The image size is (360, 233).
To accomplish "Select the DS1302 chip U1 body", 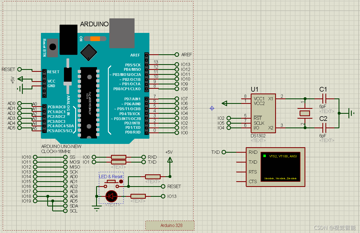I will coord(263,113).
